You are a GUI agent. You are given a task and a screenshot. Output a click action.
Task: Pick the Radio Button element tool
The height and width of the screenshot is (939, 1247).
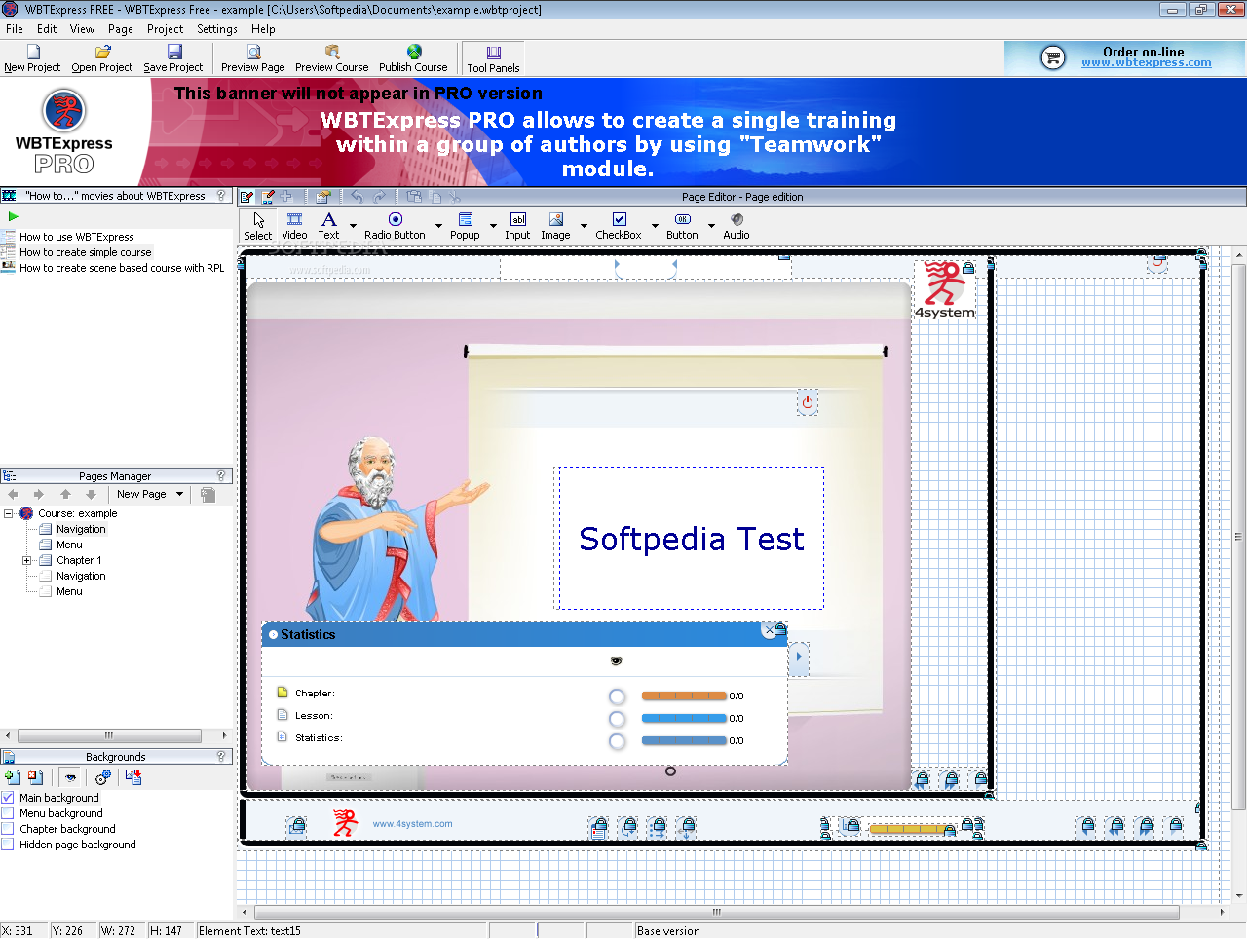(x=395, y=226)
